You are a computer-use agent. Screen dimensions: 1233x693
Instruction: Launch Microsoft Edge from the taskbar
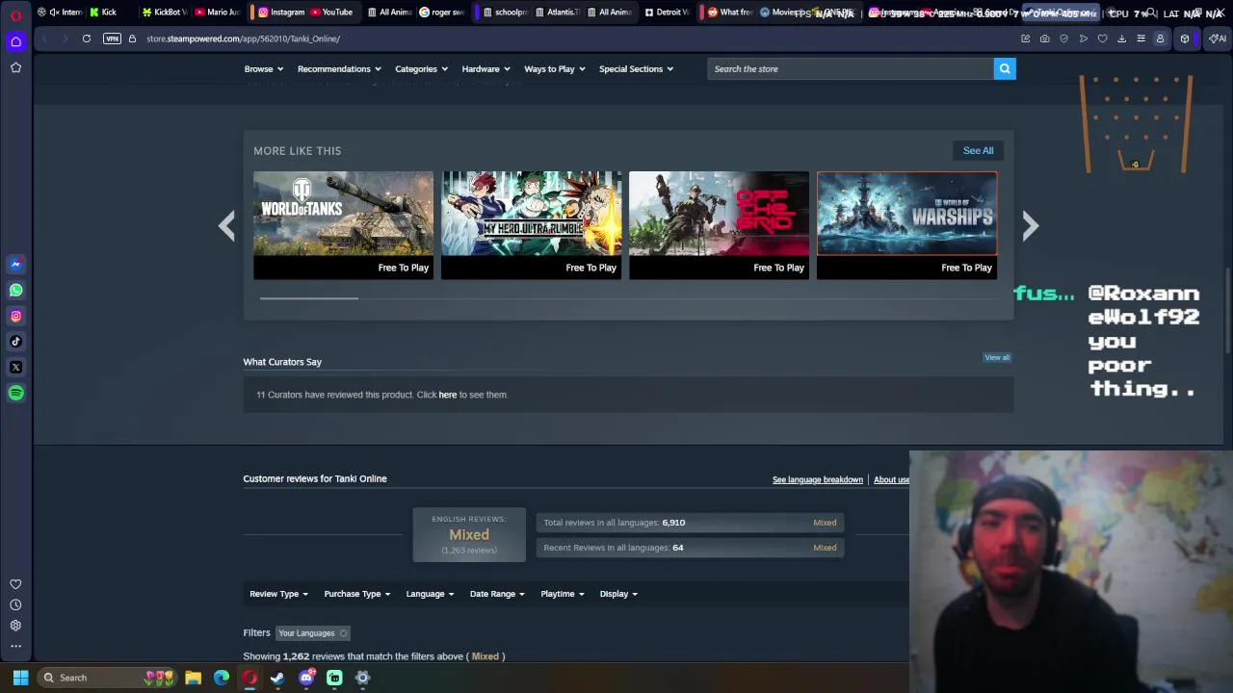222,678
